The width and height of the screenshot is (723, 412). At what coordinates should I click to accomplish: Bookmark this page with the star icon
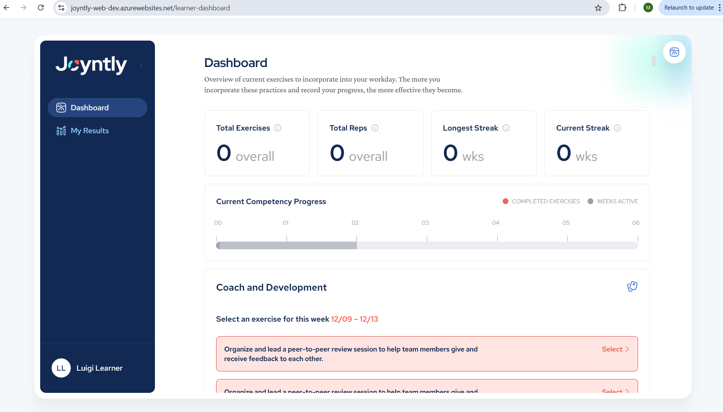click(598, 8)
